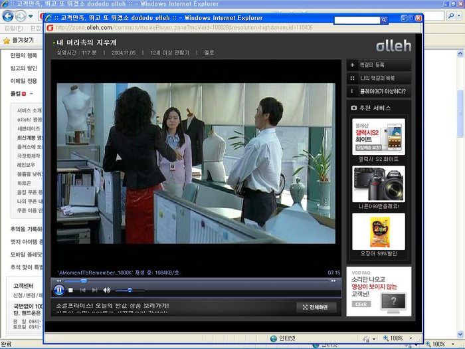465x349 pixels.
Task: Move the seek bar position handle
Action: (x=84, y=281)
